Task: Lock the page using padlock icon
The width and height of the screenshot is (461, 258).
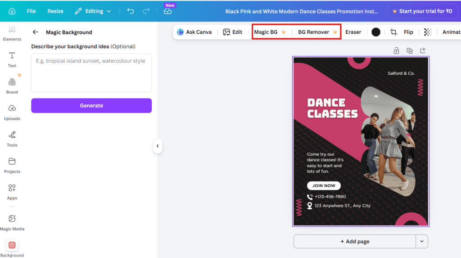Action: click(396, 51)
